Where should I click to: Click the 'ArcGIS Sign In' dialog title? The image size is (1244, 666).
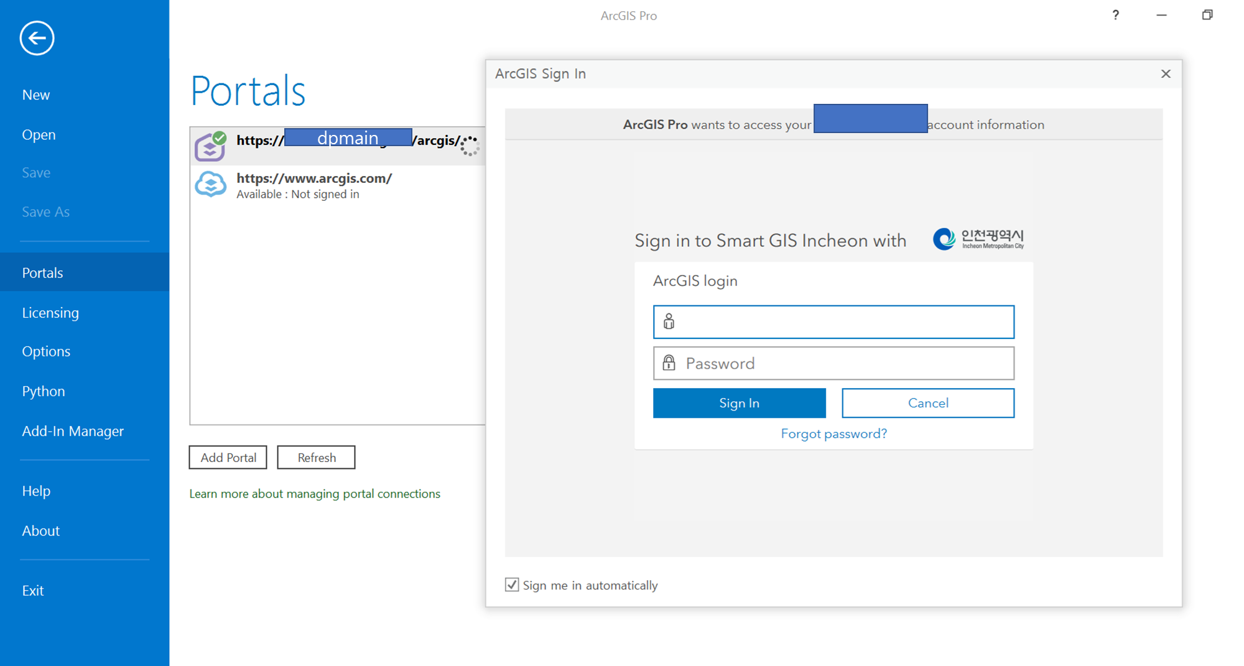point(541,73)
